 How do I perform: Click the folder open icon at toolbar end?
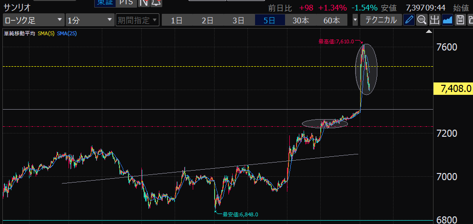coord(470,20)
